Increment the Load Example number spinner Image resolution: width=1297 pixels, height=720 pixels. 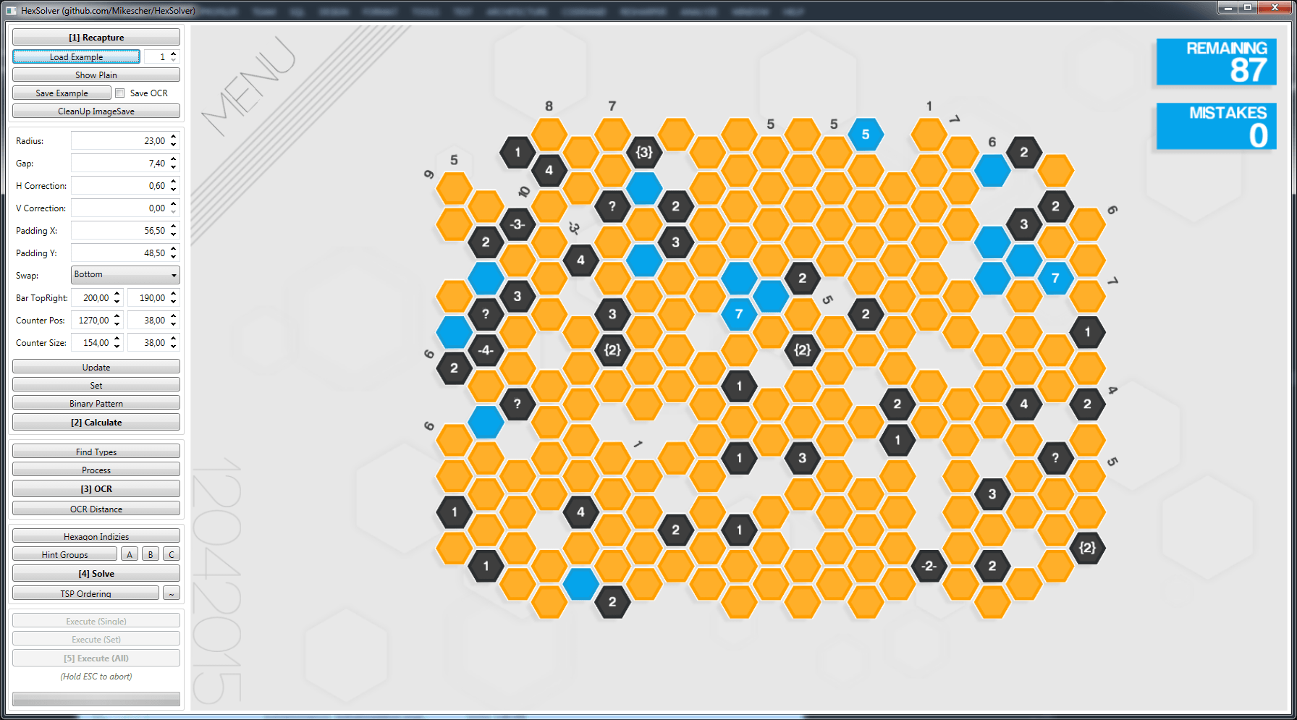[174, 54]
